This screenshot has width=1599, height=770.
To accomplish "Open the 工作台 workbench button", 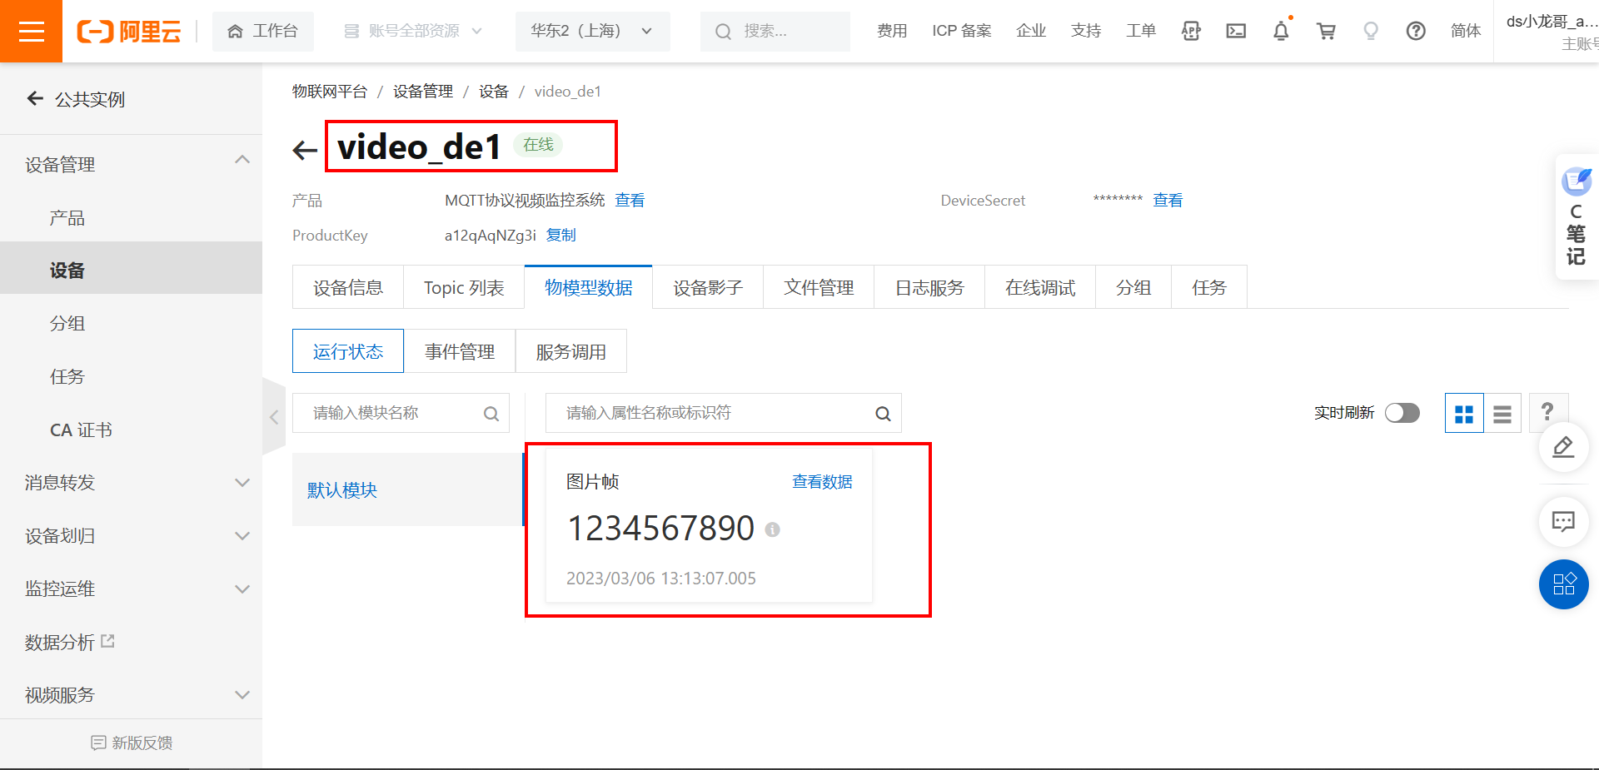I will 263,31.
